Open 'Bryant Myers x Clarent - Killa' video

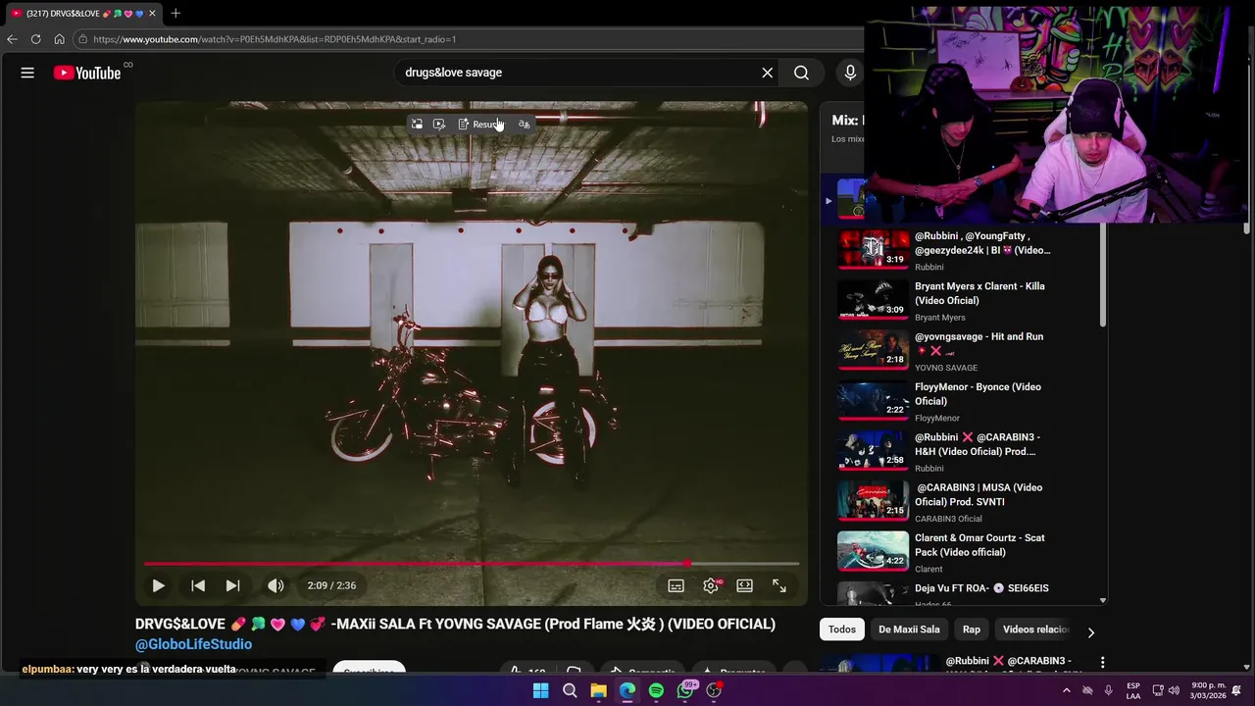click(x=979, y=293)
